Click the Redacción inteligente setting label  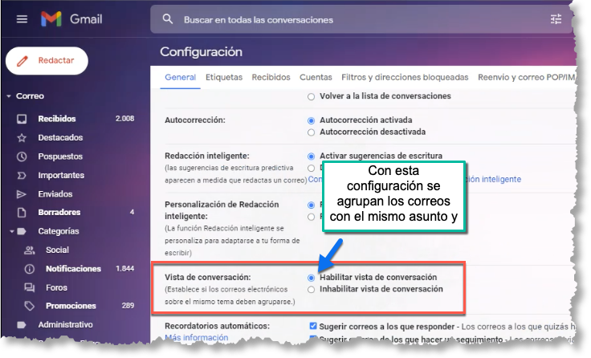pyautogui.click(x=207, y=156)
